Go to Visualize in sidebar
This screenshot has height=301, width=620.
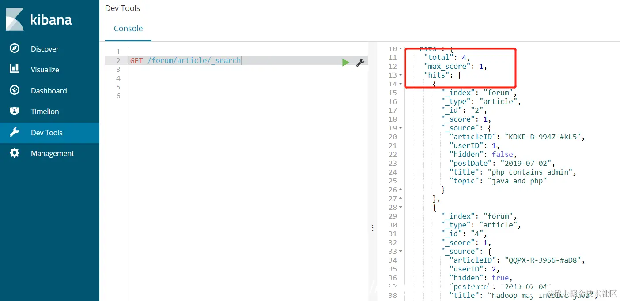tap(45, 70)
